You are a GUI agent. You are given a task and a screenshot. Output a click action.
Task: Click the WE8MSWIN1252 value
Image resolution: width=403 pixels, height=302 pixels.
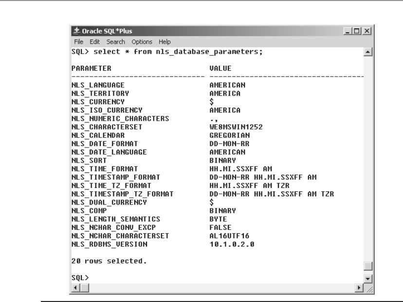click(236, 127)
